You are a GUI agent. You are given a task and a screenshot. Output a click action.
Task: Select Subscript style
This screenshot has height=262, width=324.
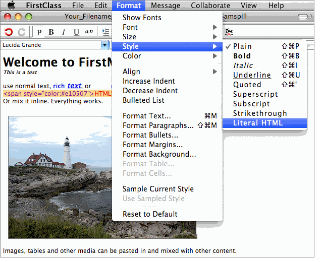[264, 104]
